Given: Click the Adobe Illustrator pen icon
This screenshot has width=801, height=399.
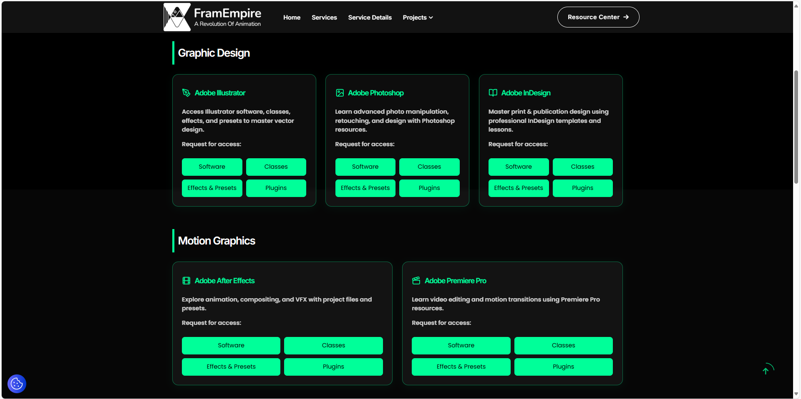Looking at the screenshot, I should click(186, 93).
